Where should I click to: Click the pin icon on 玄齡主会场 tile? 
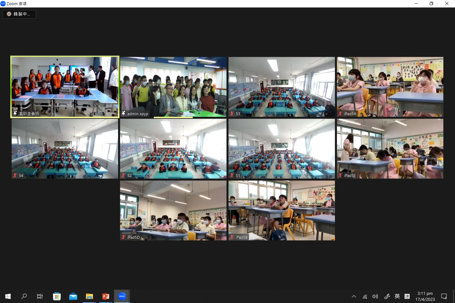tap(15, 114)
